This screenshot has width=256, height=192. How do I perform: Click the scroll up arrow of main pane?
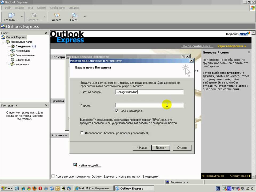click(x=253, y=33)
